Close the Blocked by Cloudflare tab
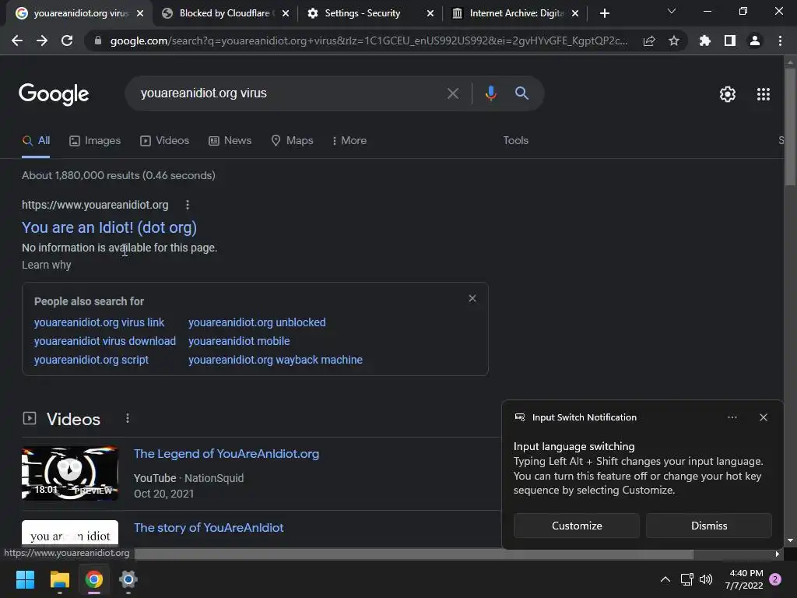 (x=286, y=13)
